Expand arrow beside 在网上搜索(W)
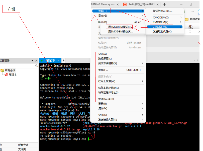The width and height of the screenshot is (203, 151). pyautogui.click(x=142, y=81)
